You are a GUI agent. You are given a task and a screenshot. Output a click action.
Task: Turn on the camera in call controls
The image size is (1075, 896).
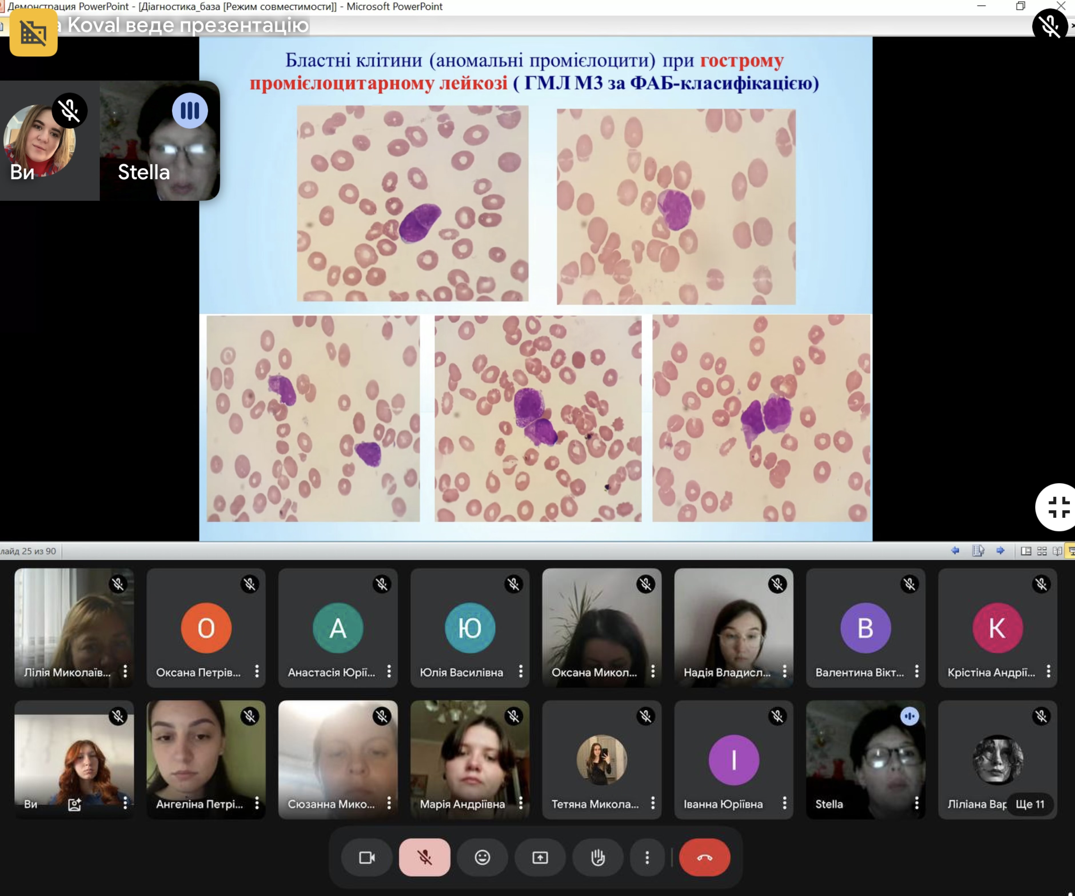367,857
